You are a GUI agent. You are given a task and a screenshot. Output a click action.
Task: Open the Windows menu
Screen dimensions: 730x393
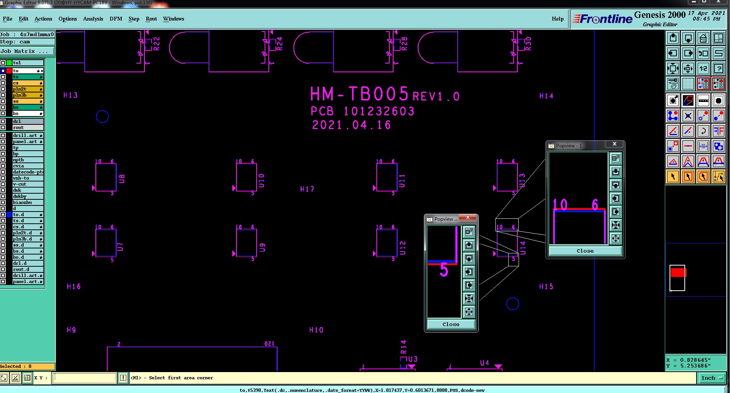pos(173,19)
